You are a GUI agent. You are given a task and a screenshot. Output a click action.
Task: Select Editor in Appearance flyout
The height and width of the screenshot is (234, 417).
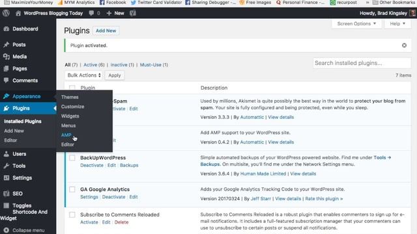(x=68, y=144)
